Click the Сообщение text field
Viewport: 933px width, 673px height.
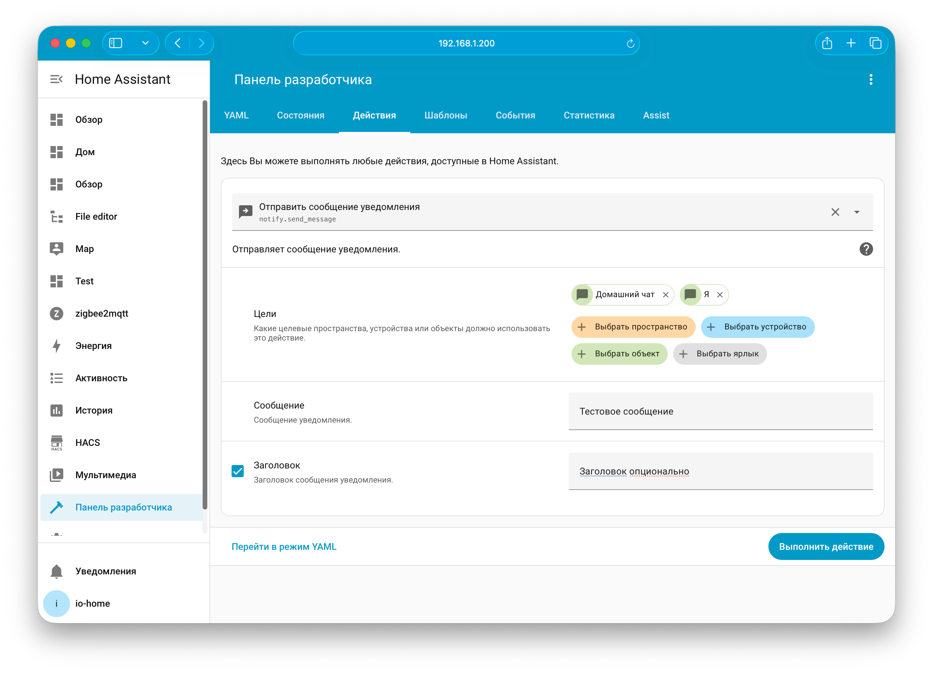click(x=720, y=411)
